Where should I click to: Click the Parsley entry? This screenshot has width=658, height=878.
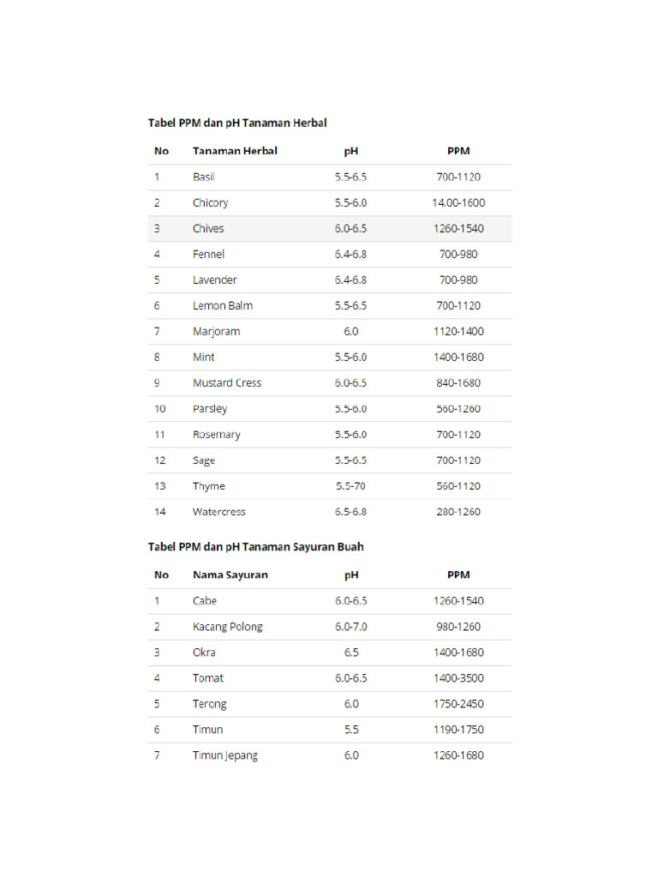pos(210,409)
